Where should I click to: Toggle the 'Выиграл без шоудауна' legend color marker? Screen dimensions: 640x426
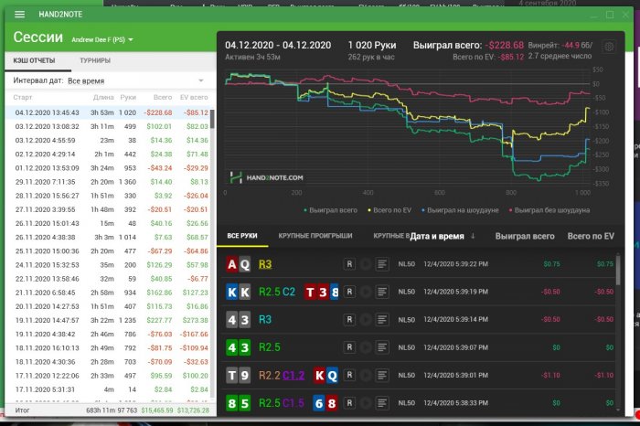(510, 210)
